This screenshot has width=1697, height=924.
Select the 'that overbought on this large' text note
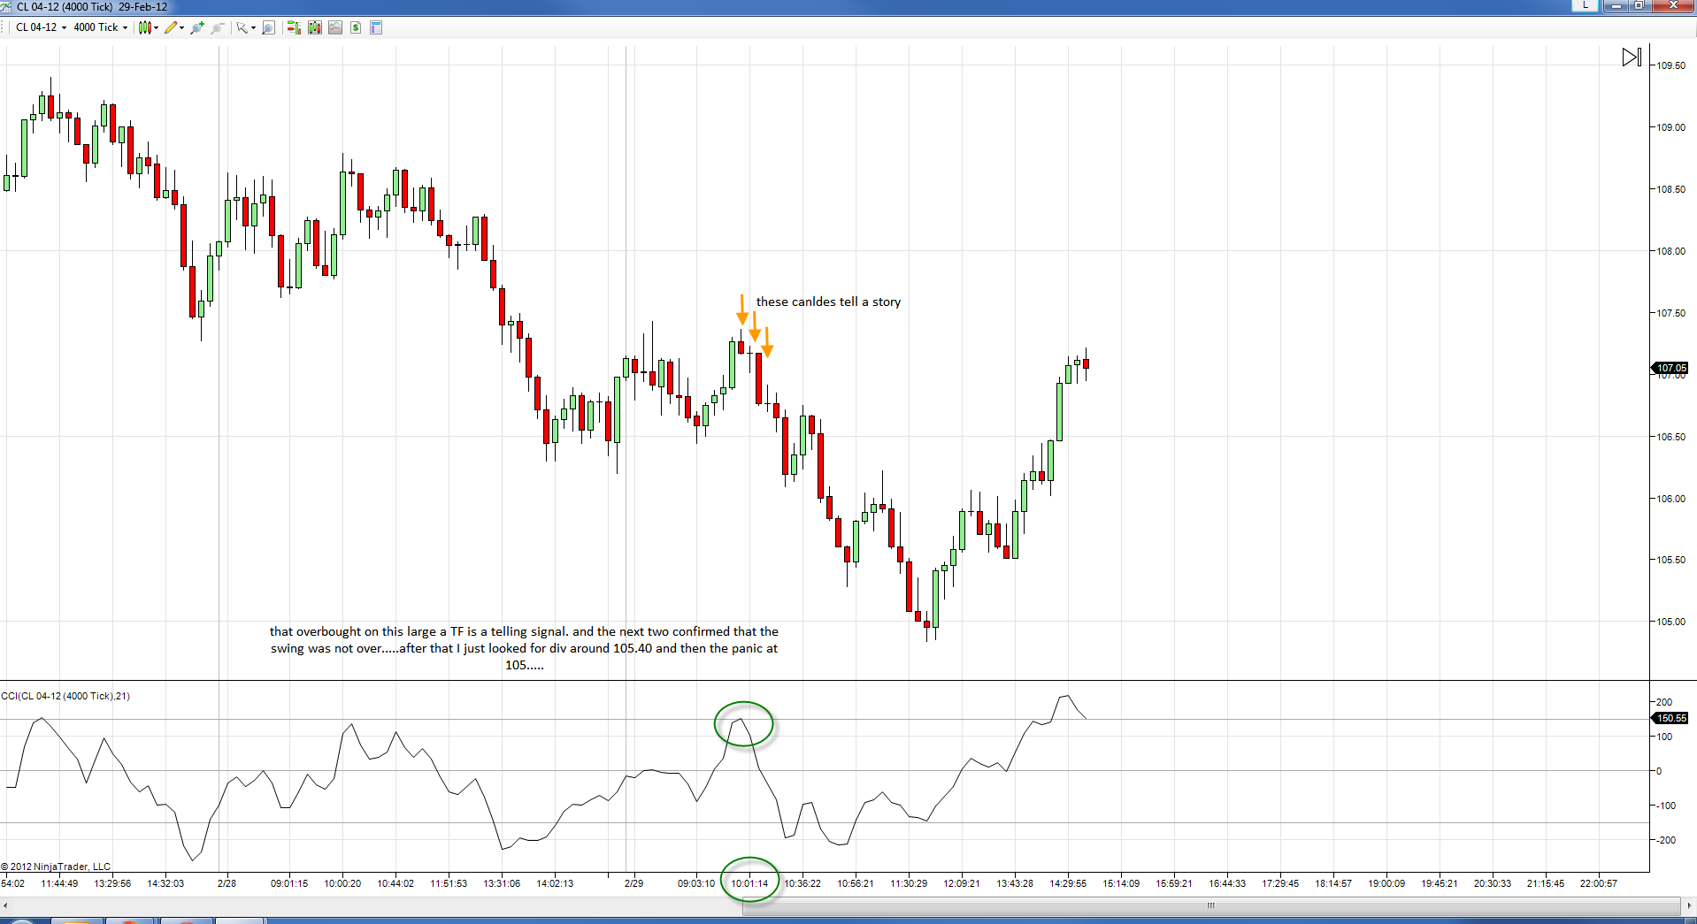pos(524,648)
